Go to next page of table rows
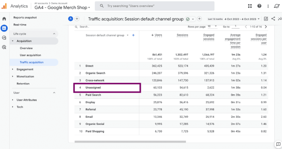Viewport: 282px width, 149px height. click(266, 27)
